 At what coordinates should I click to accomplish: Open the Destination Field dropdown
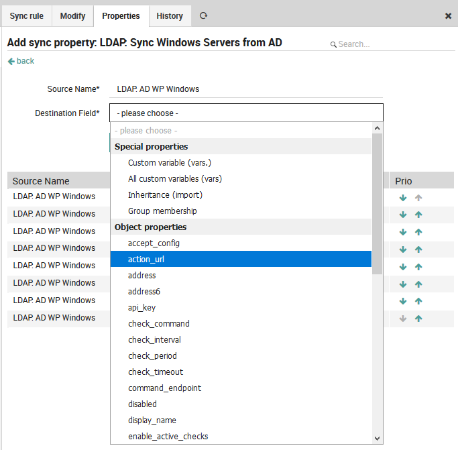(x=246, y=113)
